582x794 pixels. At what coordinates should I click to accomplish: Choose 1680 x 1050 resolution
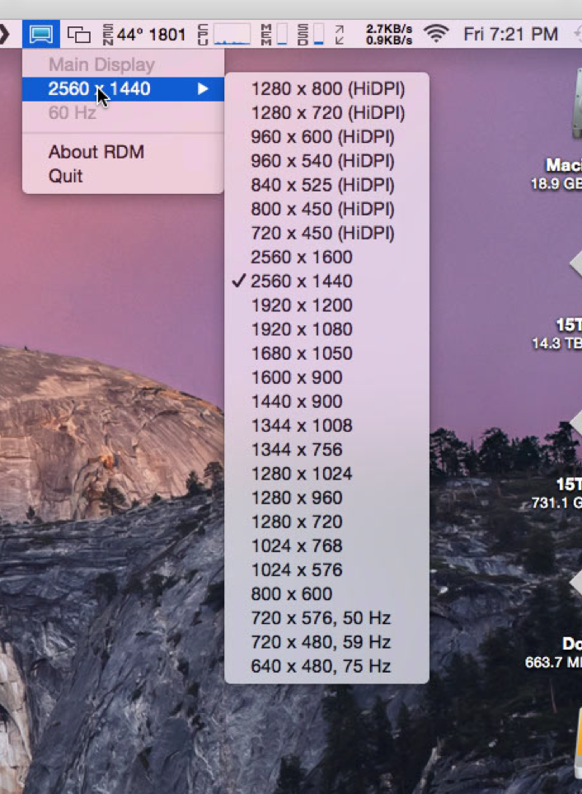tap(327, 353)
